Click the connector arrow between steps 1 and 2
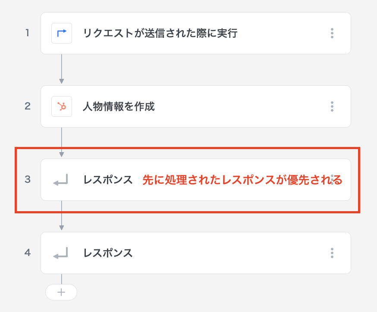The image size is (377, 312). click(x=62, y=70)
